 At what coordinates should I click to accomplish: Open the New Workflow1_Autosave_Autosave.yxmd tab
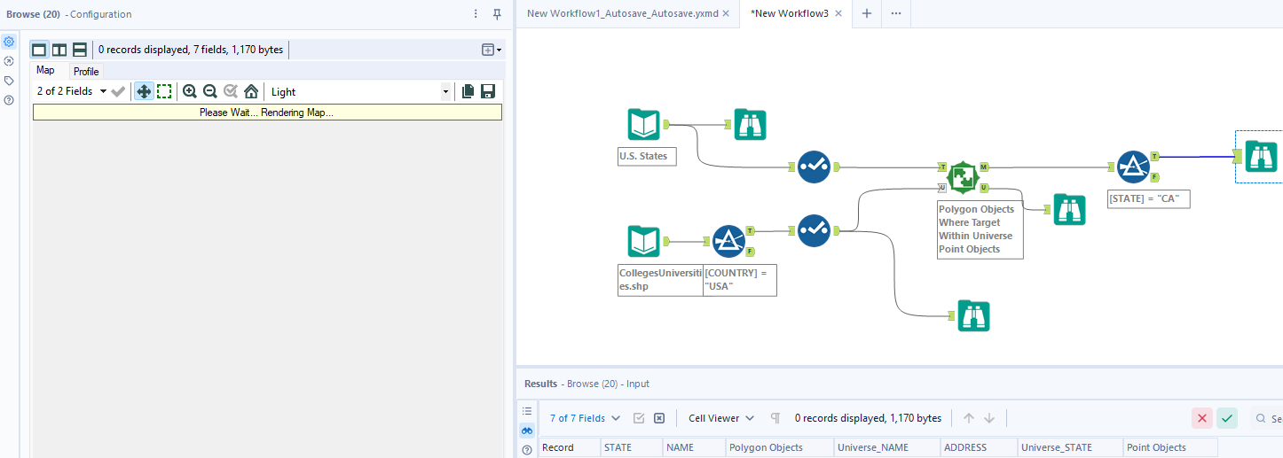point(622,13)
